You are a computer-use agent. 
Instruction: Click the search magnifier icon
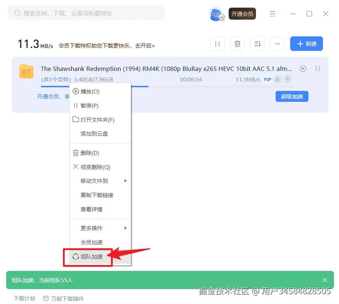[x=17, y=13]
